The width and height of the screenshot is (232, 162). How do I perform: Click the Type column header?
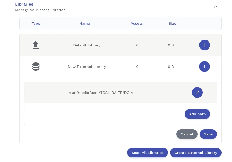(x=36, y=23)
